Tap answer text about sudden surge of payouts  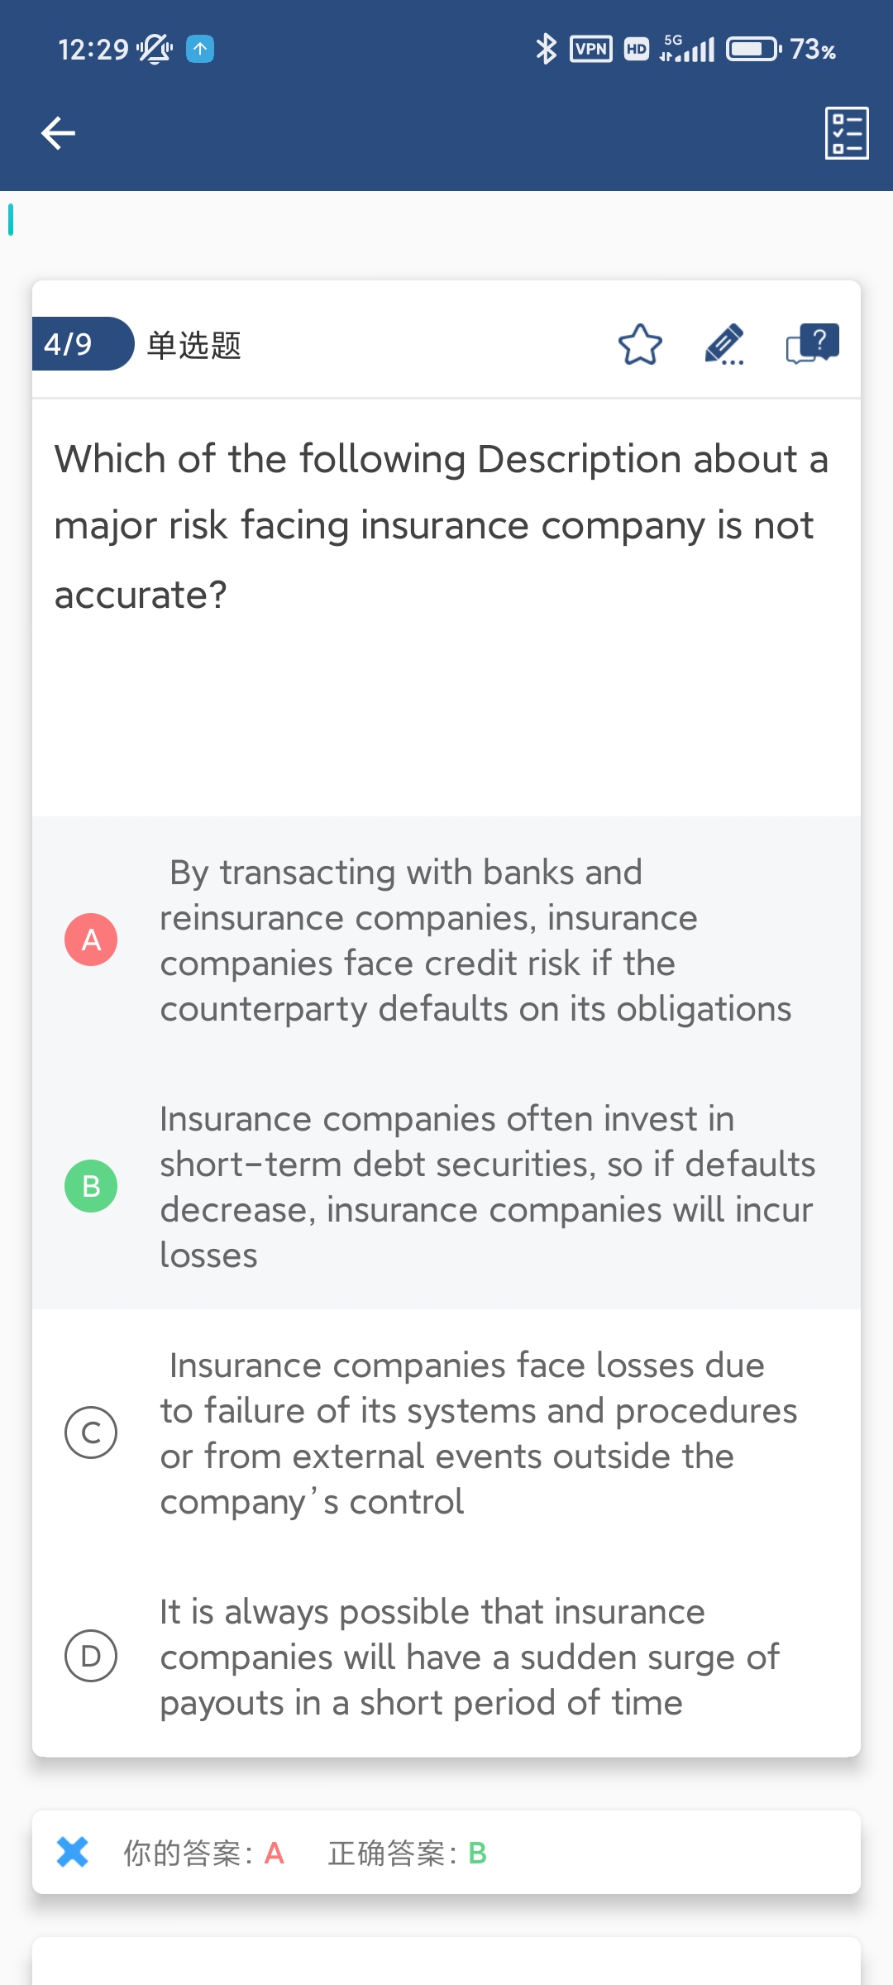point(469,1657)
